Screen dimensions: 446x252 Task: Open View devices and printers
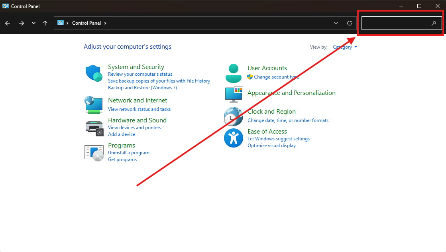coord(135,128)
